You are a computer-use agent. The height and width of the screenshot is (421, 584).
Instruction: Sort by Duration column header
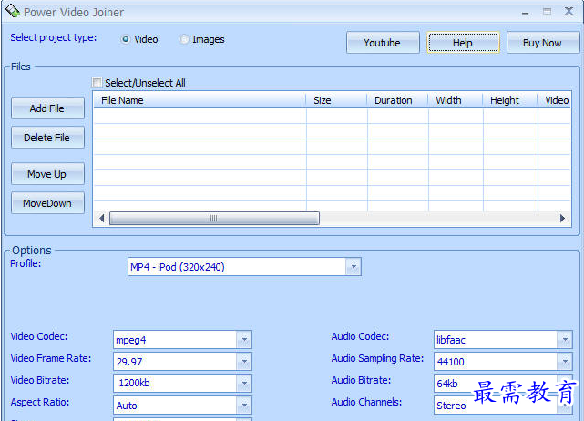pyautogui.click(x=397, y=100)
